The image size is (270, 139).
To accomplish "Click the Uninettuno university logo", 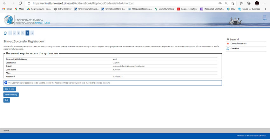I will point(27,20).
